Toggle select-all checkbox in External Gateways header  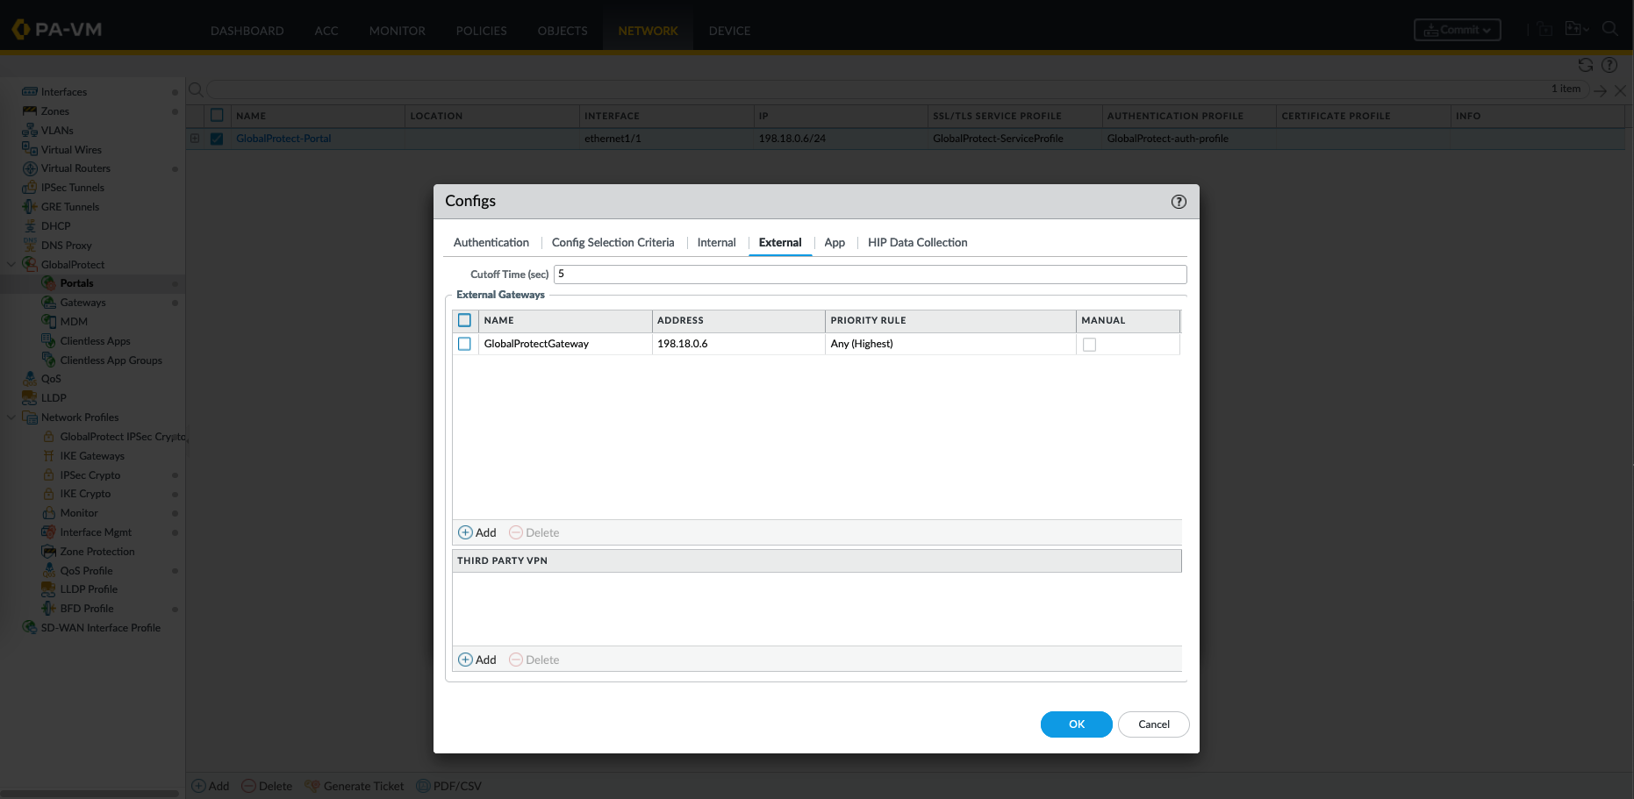(x=464, y=320)
